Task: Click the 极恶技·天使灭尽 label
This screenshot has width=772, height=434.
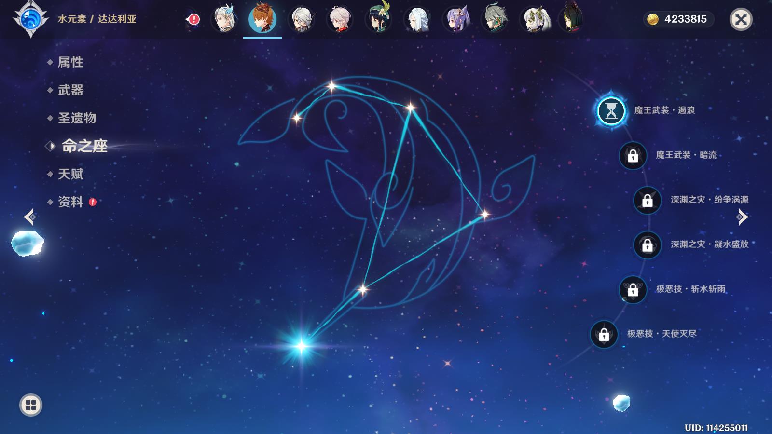Action: (x=662, y=334)
